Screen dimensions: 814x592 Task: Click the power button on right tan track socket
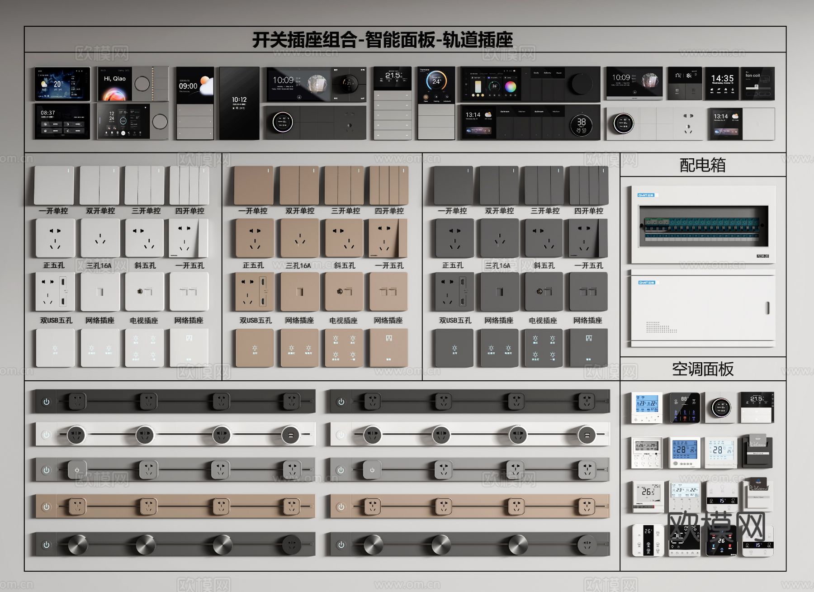coord(341,507)
